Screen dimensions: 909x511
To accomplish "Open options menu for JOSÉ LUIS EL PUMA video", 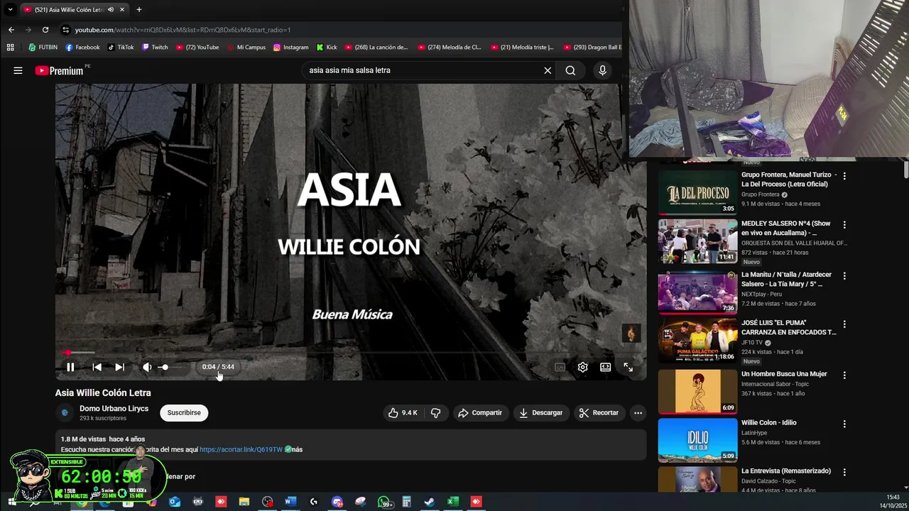I will 844,324.
